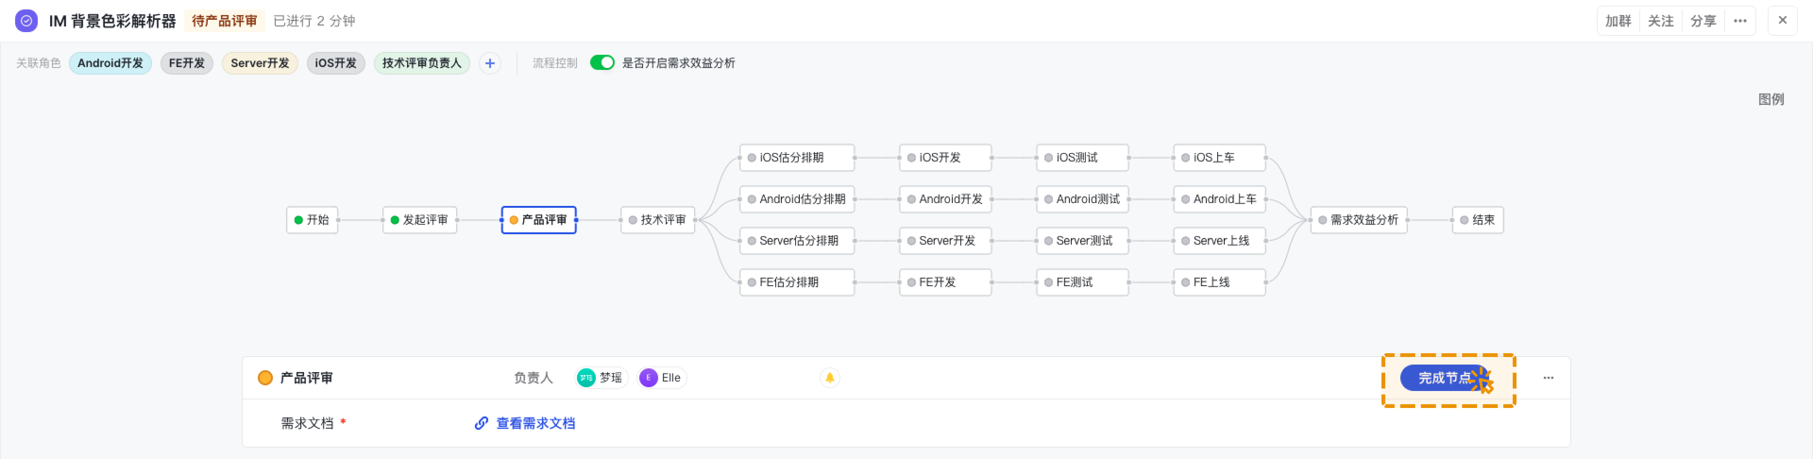
Task: Select the 技术评审负责人 role tag
Action: [x=422, y=63]
